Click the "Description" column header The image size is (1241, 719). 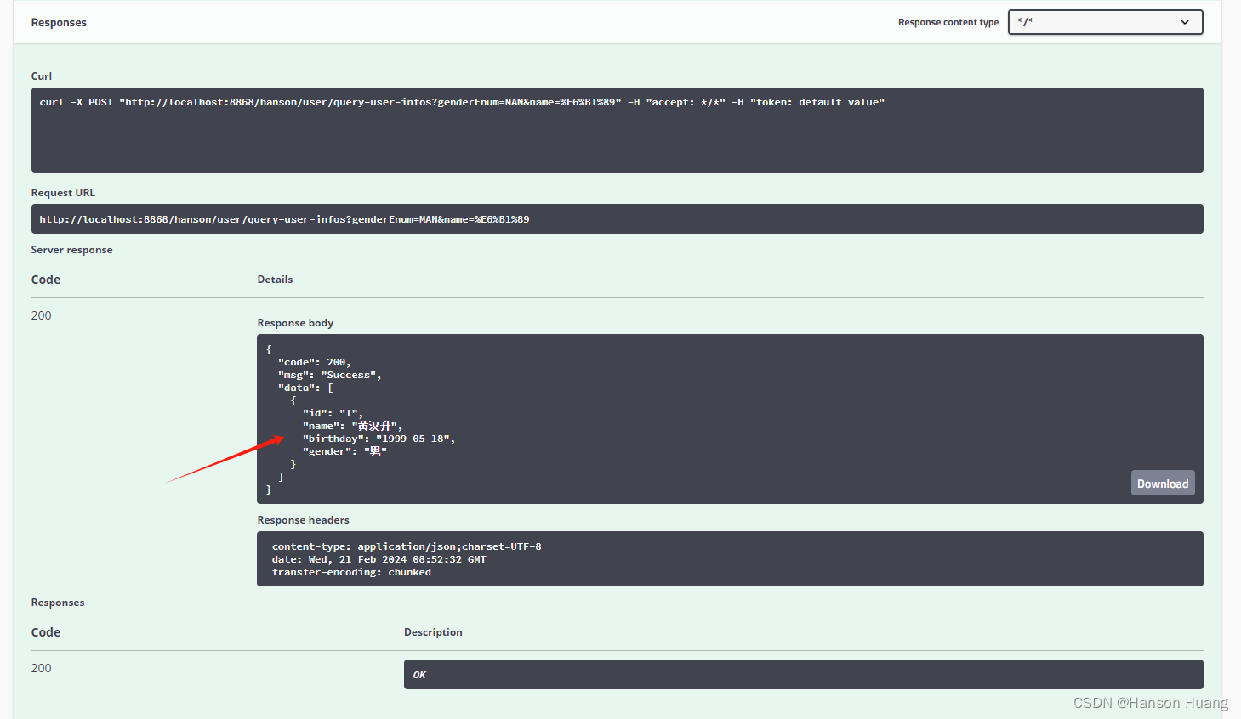[x=433, y=632]
